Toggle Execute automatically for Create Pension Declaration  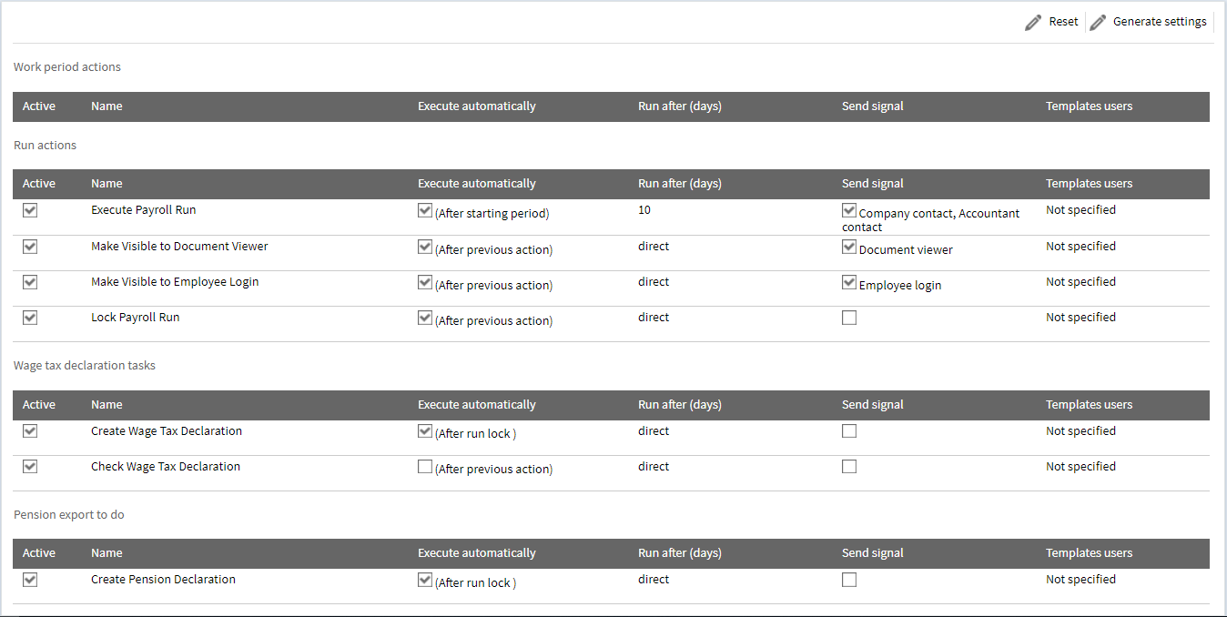[425, 580]
